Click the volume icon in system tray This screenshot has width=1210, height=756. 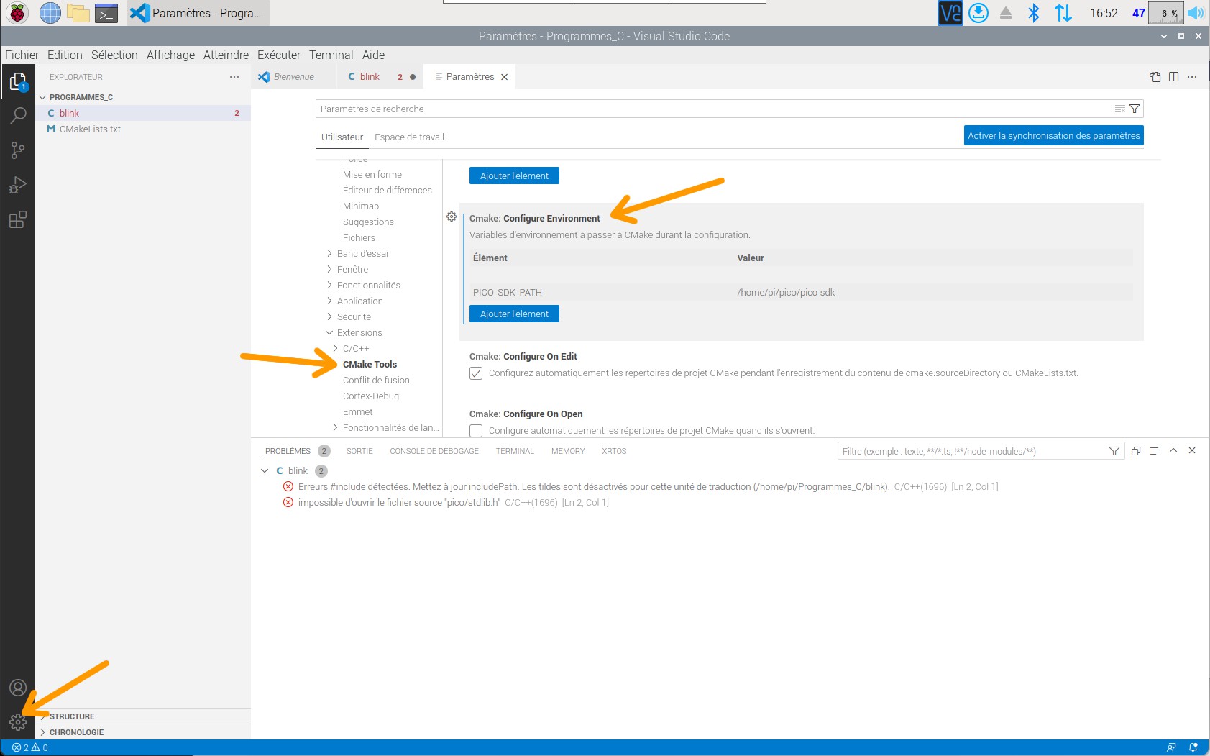(x=1196, y=13)
